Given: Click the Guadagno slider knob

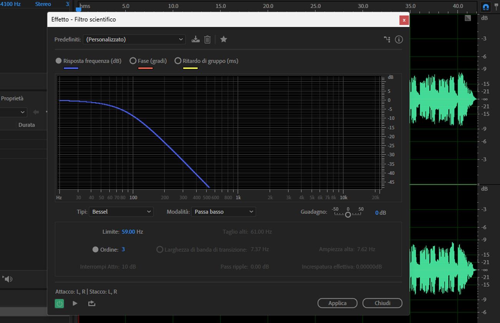Looking at the screenshot, I should [348, 215].
